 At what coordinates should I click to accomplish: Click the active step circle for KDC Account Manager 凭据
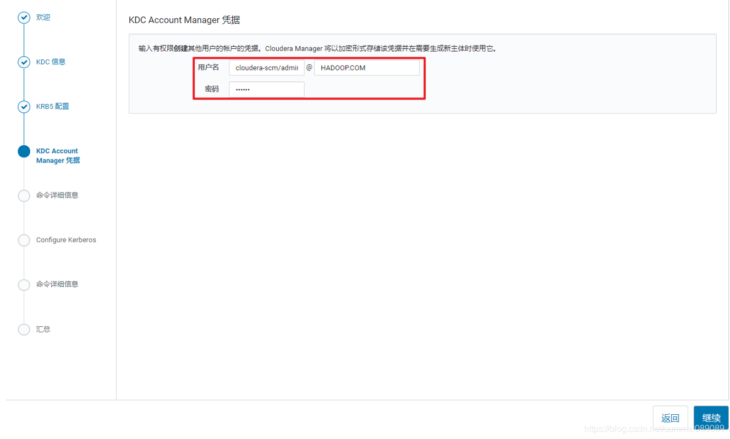pos(24,151)
